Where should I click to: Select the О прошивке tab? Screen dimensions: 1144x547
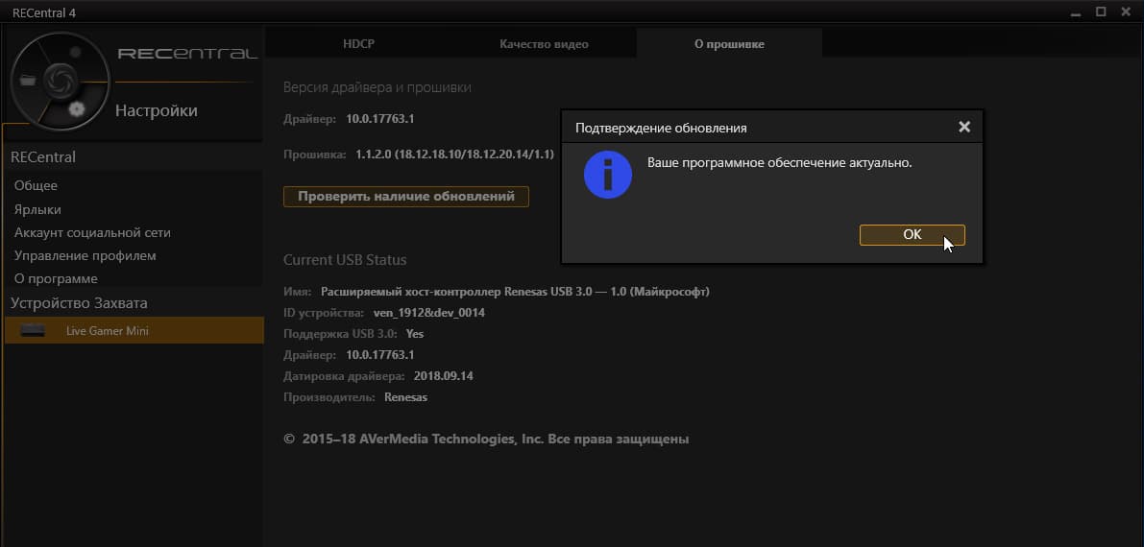[x=730, y=44]
